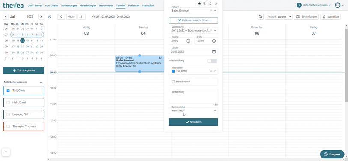Open the Ansicht Woche dropdown arrow

[290, 17]
